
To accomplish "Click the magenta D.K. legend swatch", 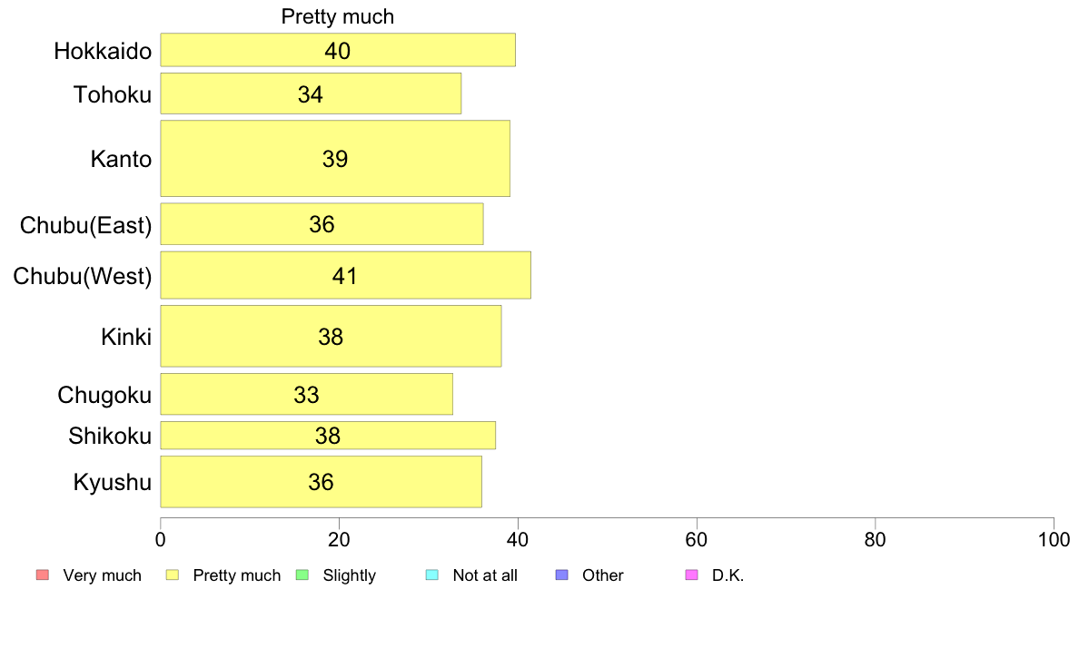I will tap(691, 575).
